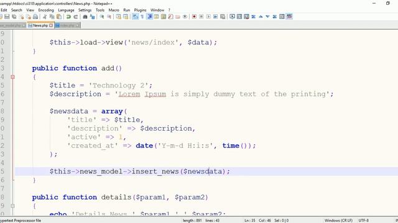Stop macro recording square icon

tap(201, 17)
